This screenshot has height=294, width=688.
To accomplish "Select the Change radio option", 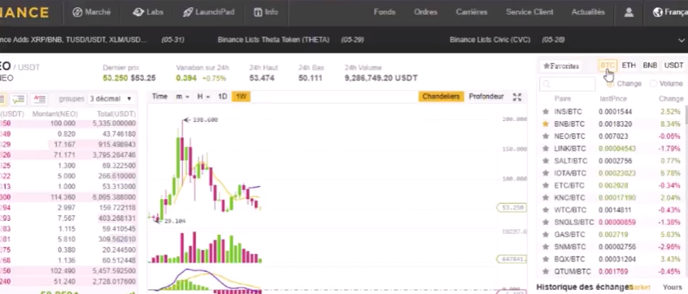I will point(611,84).
